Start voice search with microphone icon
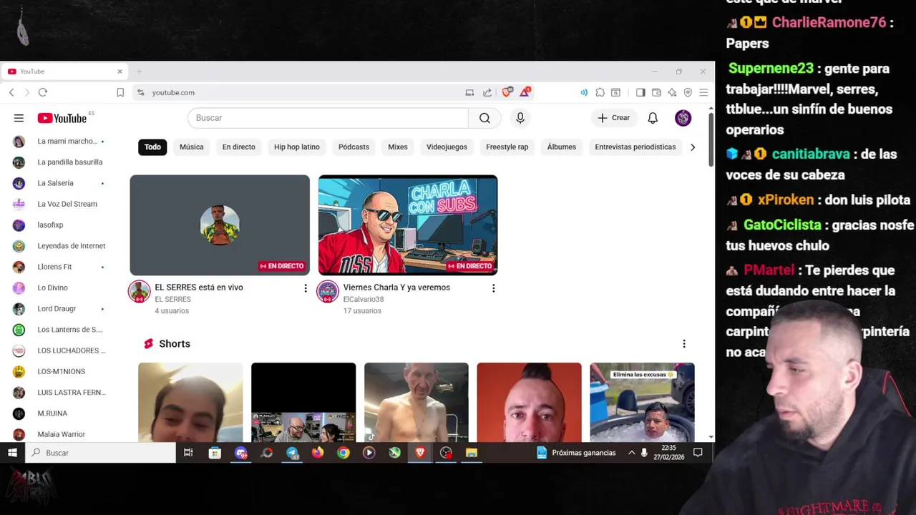 click(x=520, y=118)
